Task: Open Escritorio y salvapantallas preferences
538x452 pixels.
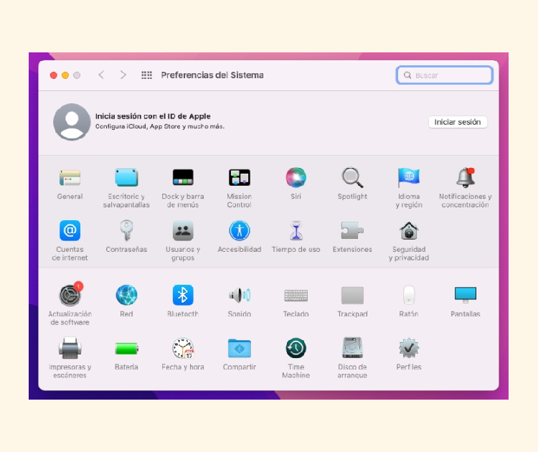Action: tap(126, 178)
